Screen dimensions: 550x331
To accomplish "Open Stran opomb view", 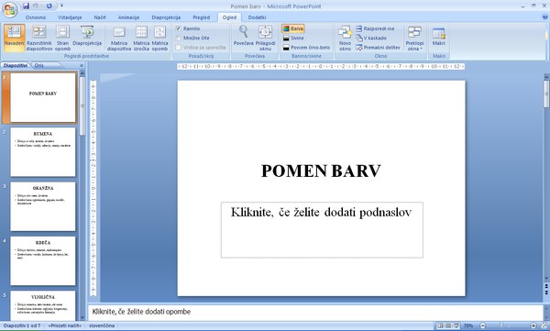I will click(x=62, y=38).
